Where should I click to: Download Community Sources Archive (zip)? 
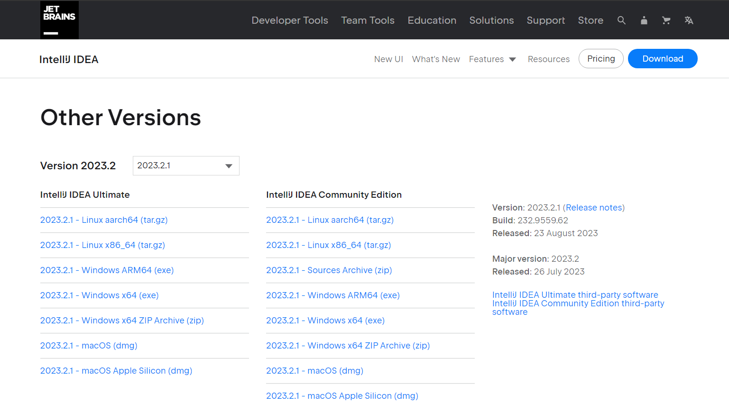pyautogui.click(x=329, y=270)
